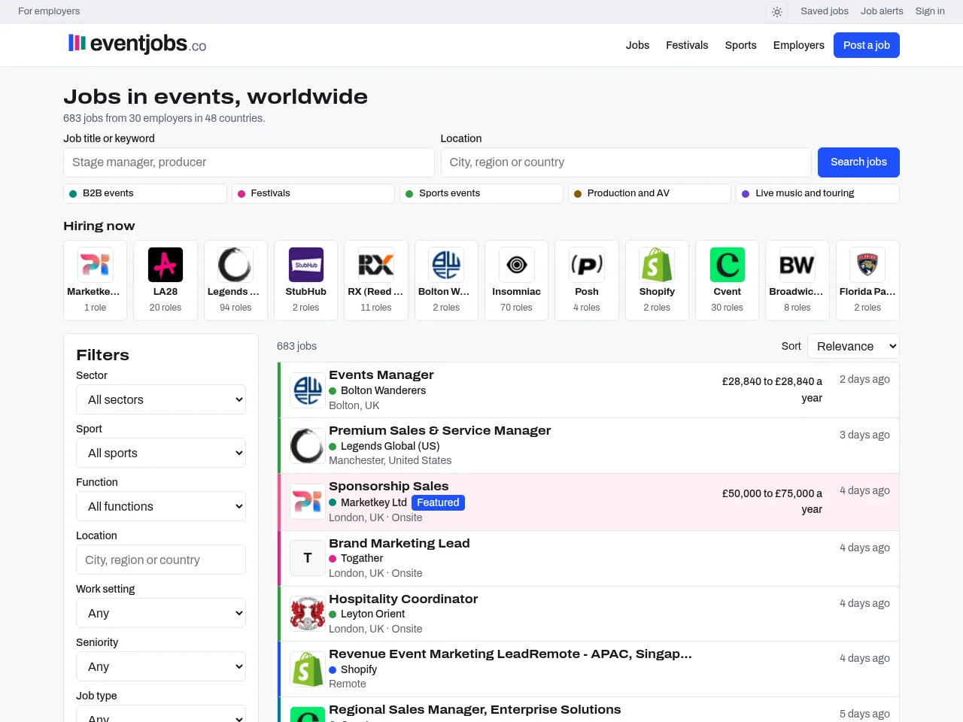963x722 pixels.
Task: Open the For employers link
Action: point(49,11)
